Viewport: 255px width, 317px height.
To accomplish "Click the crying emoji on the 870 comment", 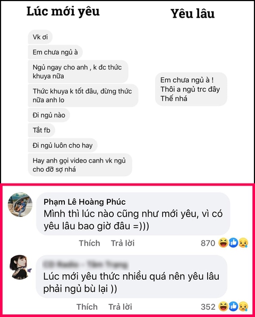I will coord(243,243).
